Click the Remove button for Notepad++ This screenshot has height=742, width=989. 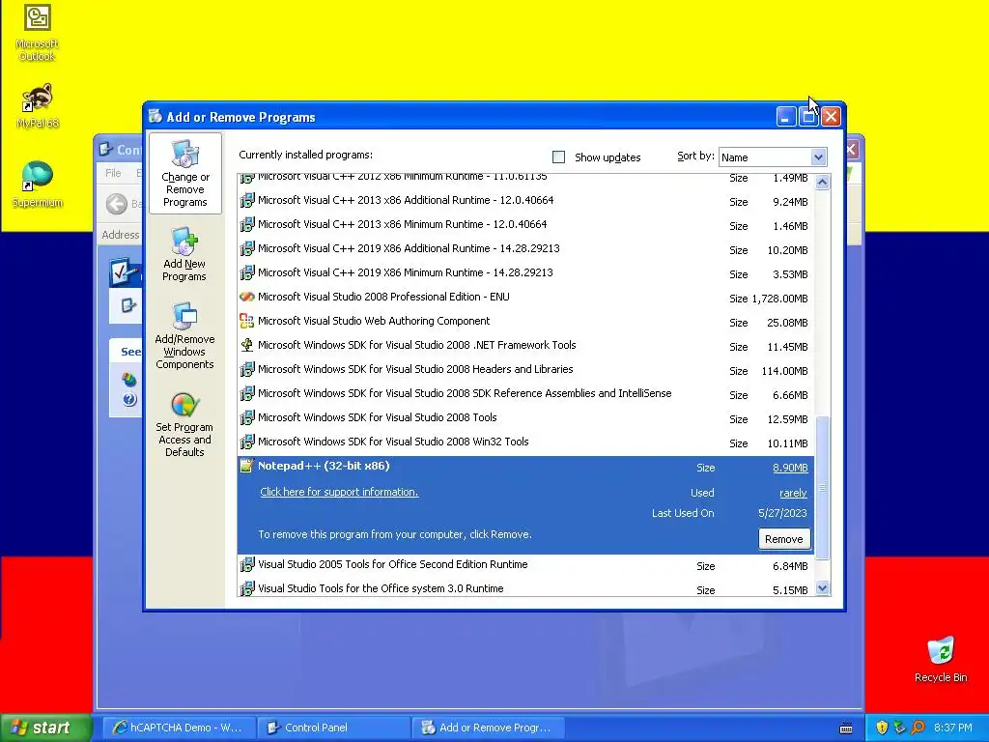(784, 539)
